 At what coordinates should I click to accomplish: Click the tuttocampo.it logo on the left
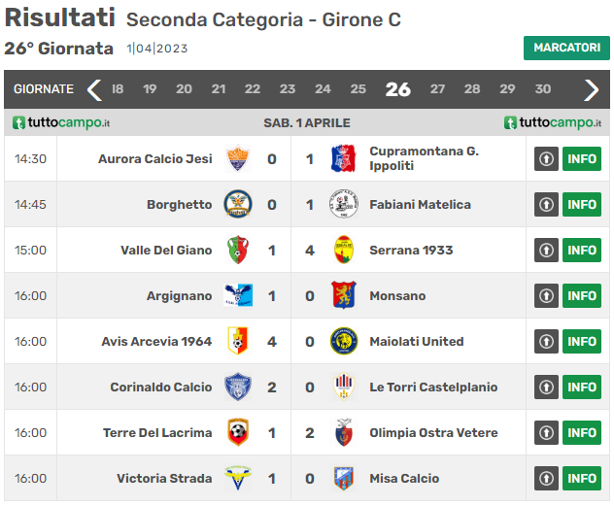[x=61, y=123]
